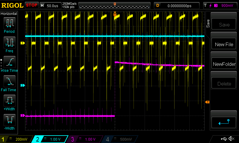239x143 pixels.
Task: Click the back arrow return button
Action: [x=224, y=122]
